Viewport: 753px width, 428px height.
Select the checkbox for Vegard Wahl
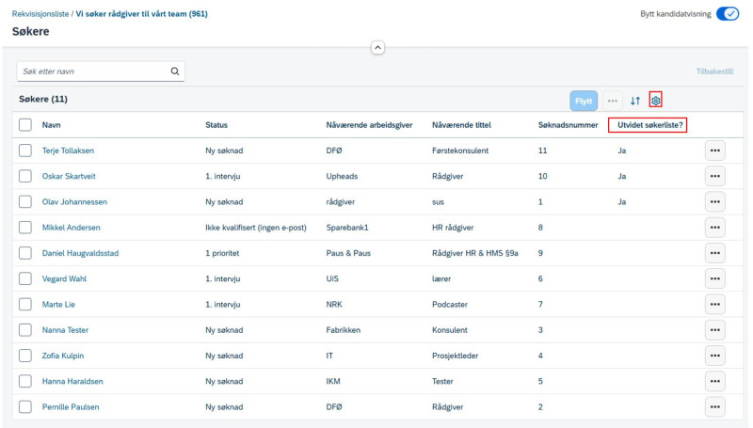point(25,278)
